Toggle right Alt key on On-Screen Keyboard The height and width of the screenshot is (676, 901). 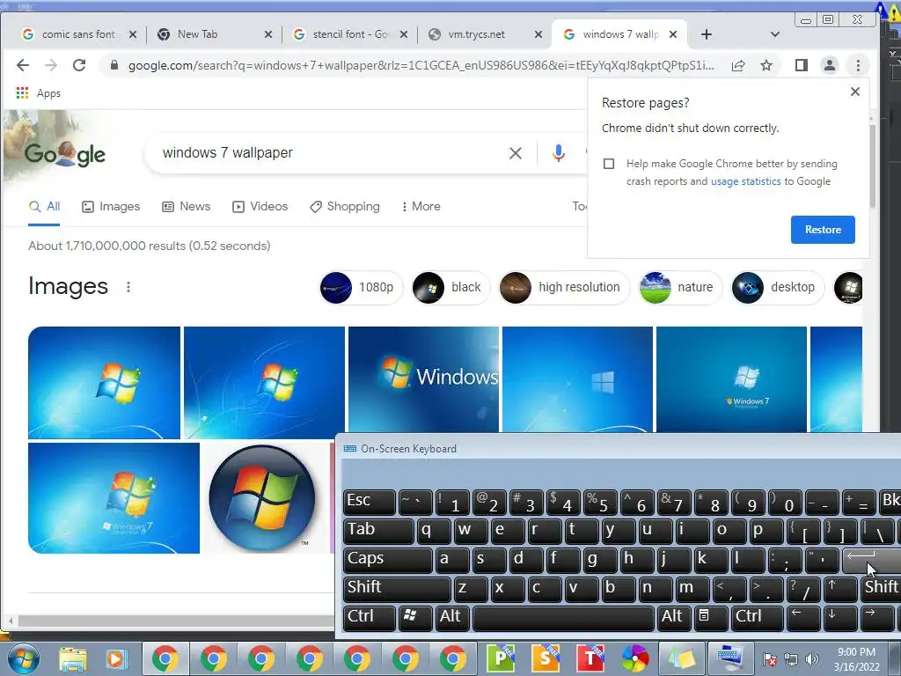point(673,618)
